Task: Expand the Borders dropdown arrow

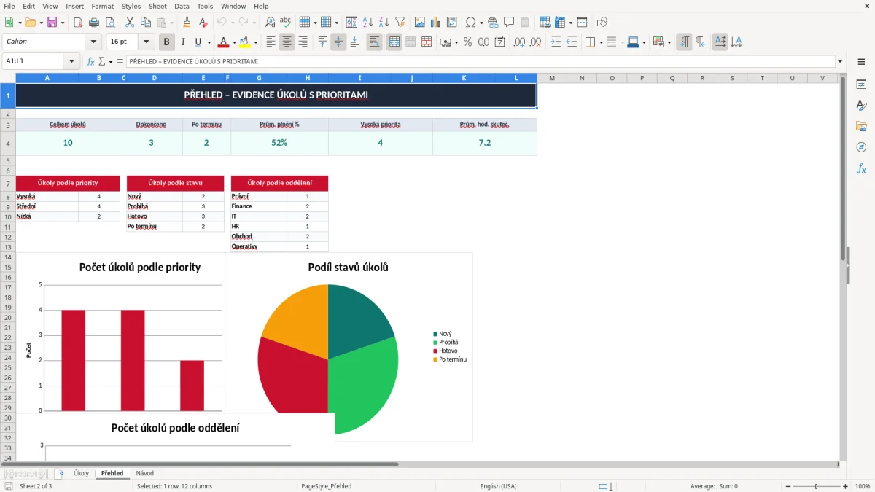Action: click(601, 42)
